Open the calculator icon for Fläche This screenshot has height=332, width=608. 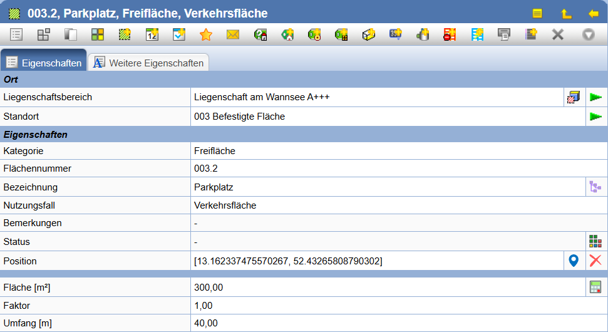point(595,288)
